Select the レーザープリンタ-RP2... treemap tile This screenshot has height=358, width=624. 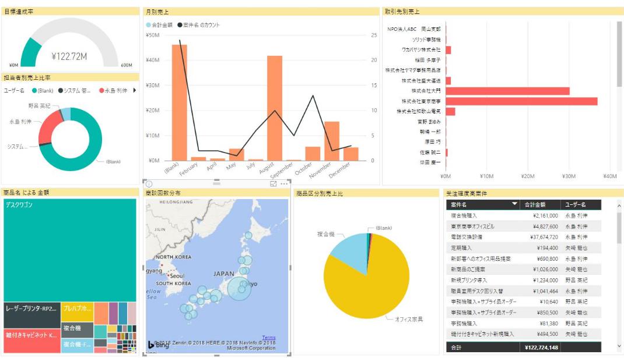[x=32, y=316]
